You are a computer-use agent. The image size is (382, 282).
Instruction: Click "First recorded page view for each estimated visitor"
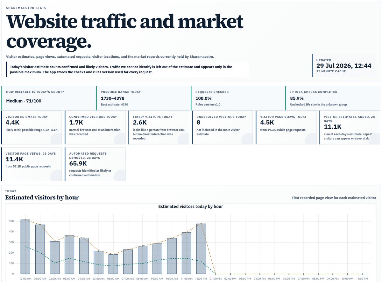click(334, 198)
